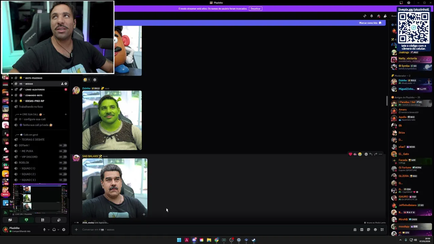Select MIDIAS channel
The width and height of the screenshot is (434, 244).
coord(40,84)
